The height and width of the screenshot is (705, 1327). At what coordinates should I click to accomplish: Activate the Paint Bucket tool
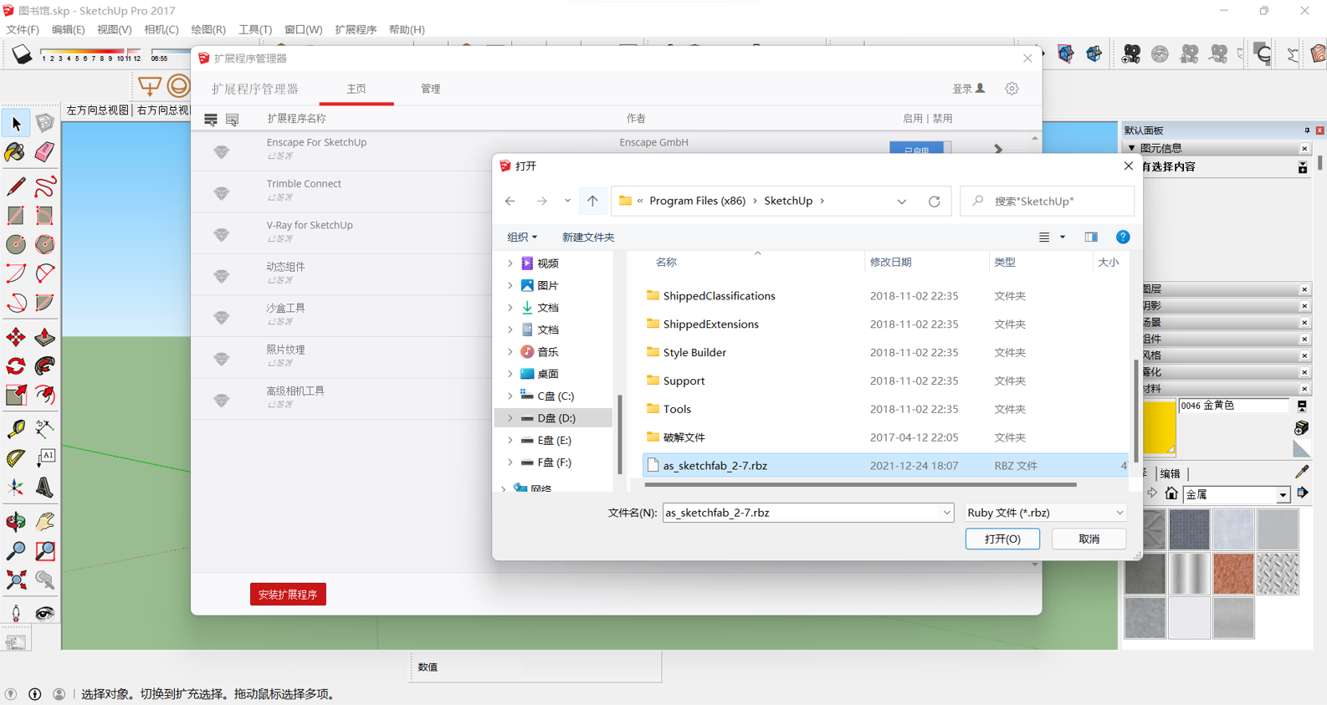pos(15,152)
